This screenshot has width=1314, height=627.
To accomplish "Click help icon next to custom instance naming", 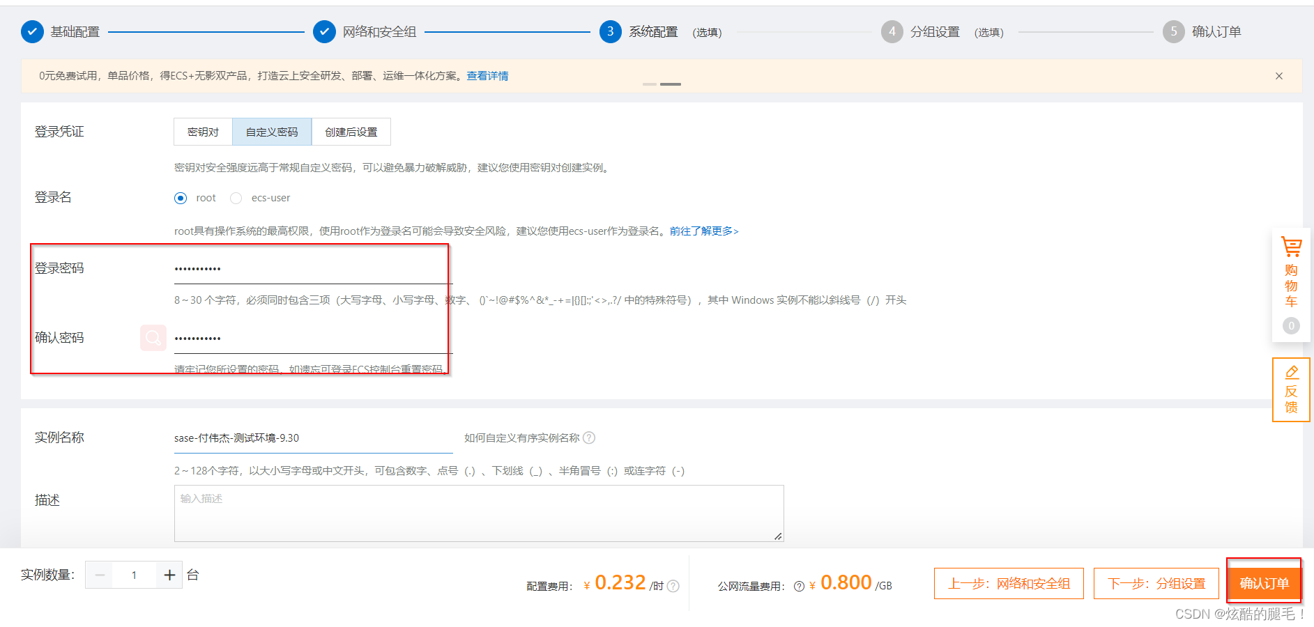I will pyautogui.click(x=589, y=438).
